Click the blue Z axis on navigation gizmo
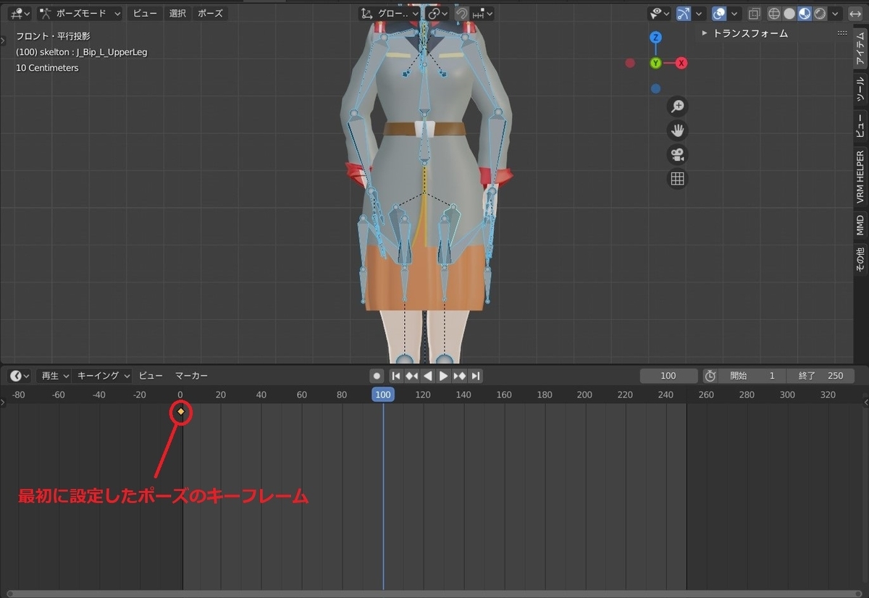Screen dimensions: 869x598 click(x=655, y=37)
